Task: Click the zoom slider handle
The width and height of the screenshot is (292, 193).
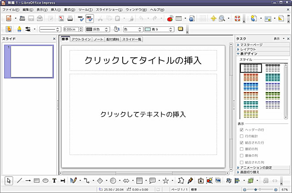Action: (255, 189)
